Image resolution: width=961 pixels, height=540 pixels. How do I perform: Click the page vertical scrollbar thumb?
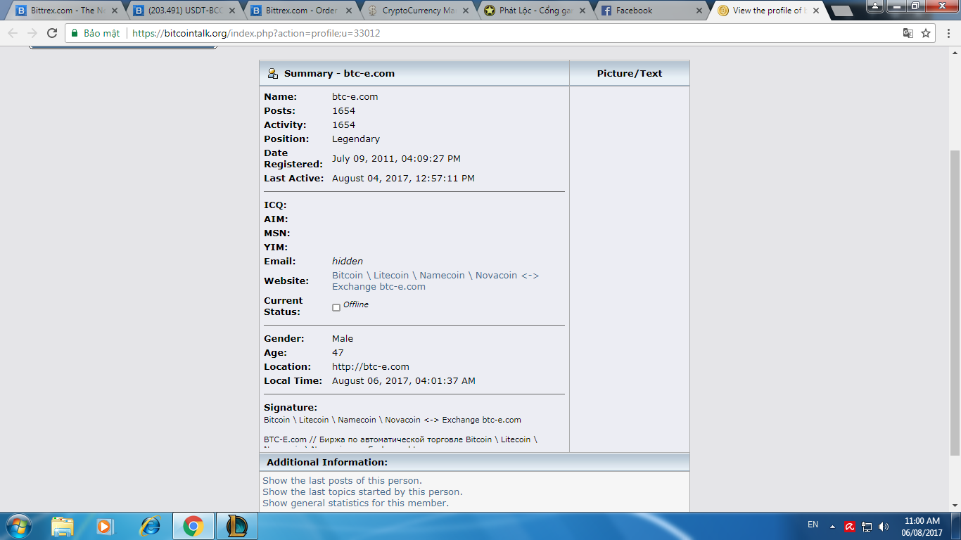tap(955, 303)
